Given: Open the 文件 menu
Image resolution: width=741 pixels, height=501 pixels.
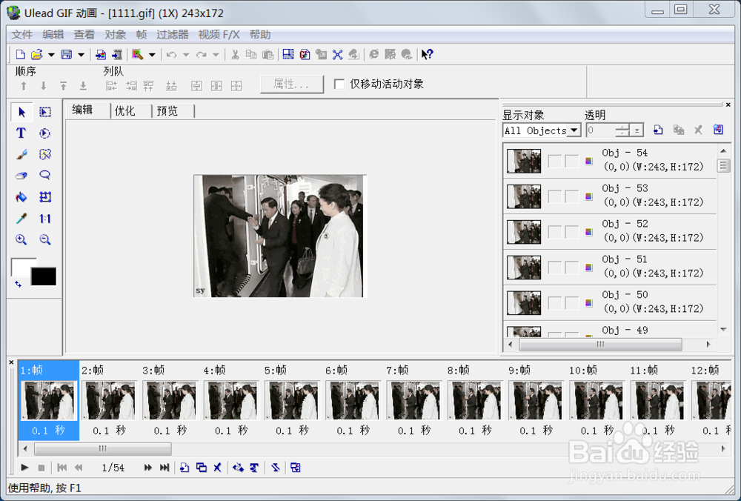Looking at the screenshot, I should coord(21,35).
